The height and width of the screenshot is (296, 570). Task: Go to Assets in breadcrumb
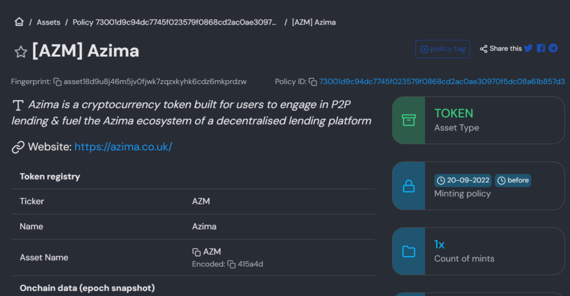tap(48, 22)
